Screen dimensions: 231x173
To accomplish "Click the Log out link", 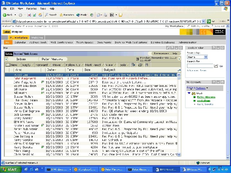I will (220, 26).
